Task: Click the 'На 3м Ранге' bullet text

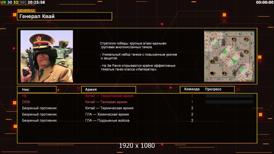Action: pos(138,68)
